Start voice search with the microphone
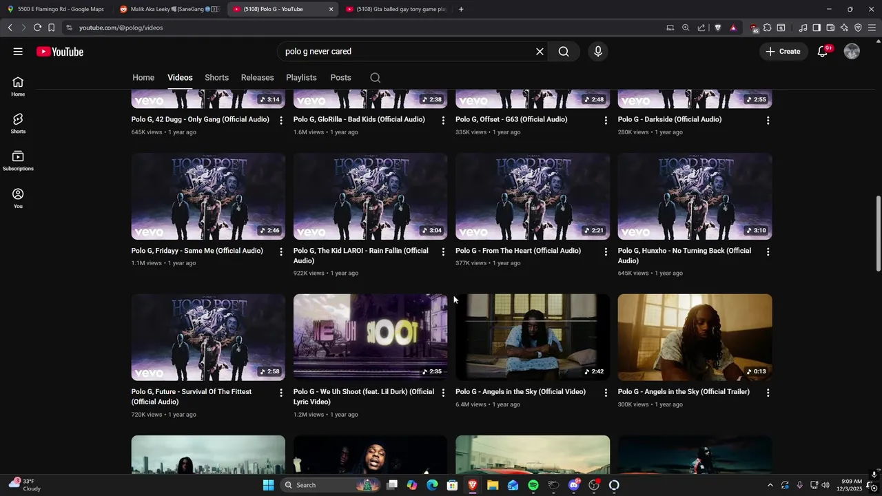Viewport: 882px width, 496px height. [598, 52]
